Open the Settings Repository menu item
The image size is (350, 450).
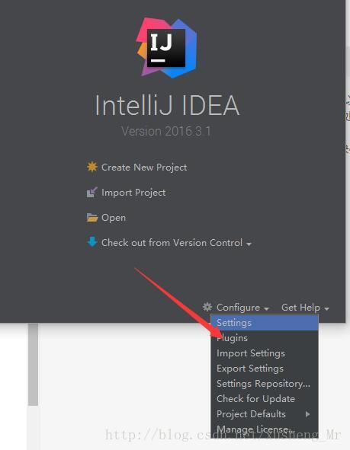[265, 384]
